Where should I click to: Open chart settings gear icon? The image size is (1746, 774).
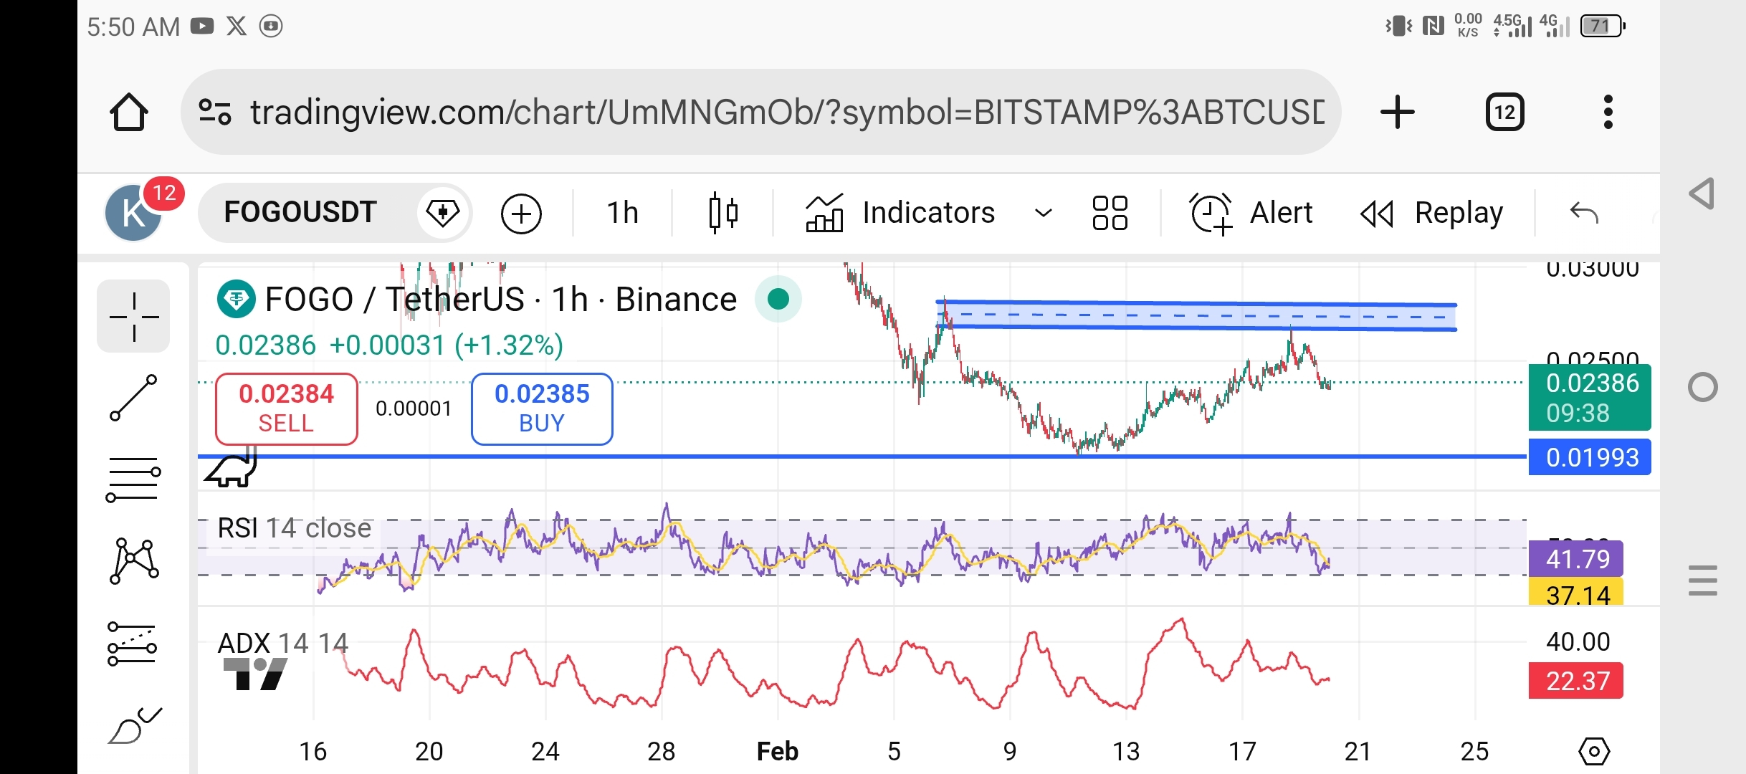click(x=1593, y=751)
